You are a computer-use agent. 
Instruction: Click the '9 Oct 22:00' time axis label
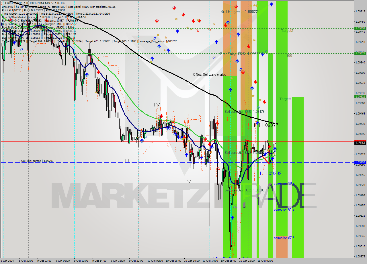pos(136,261)
